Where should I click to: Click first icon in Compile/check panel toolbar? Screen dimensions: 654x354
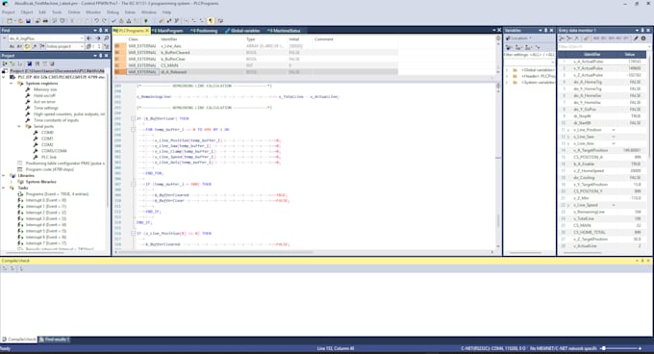[5, 269]
